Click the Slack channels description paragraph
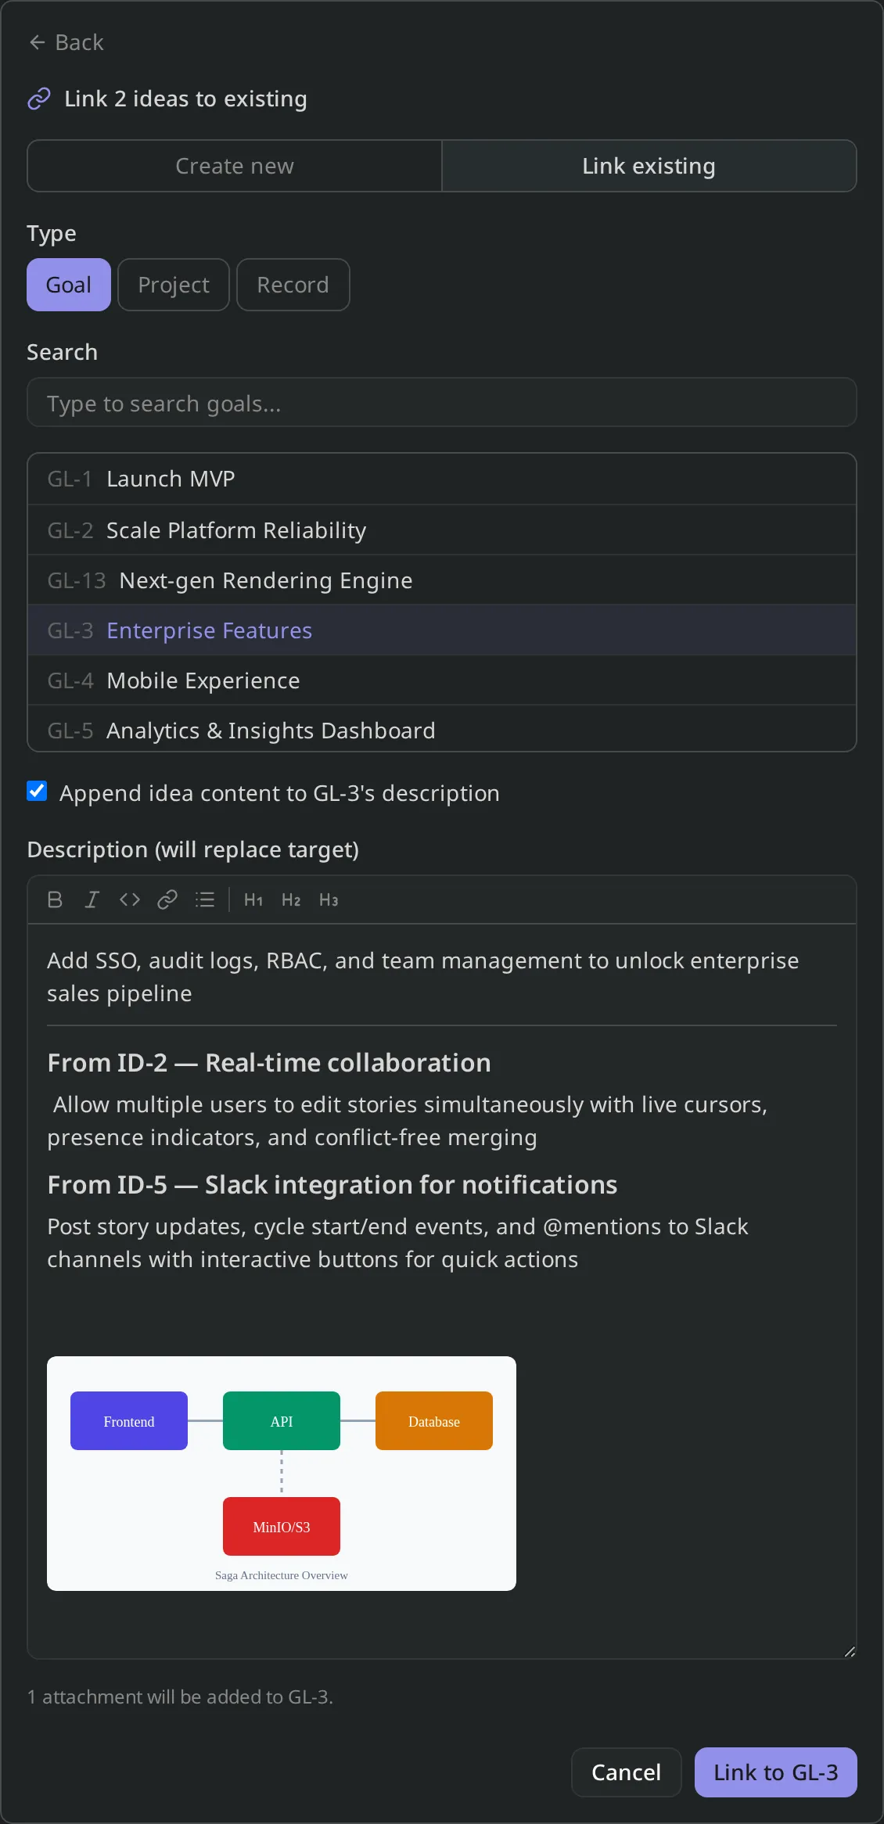This screenshot has height=1824, width=884. click(x=398, y=1243)
